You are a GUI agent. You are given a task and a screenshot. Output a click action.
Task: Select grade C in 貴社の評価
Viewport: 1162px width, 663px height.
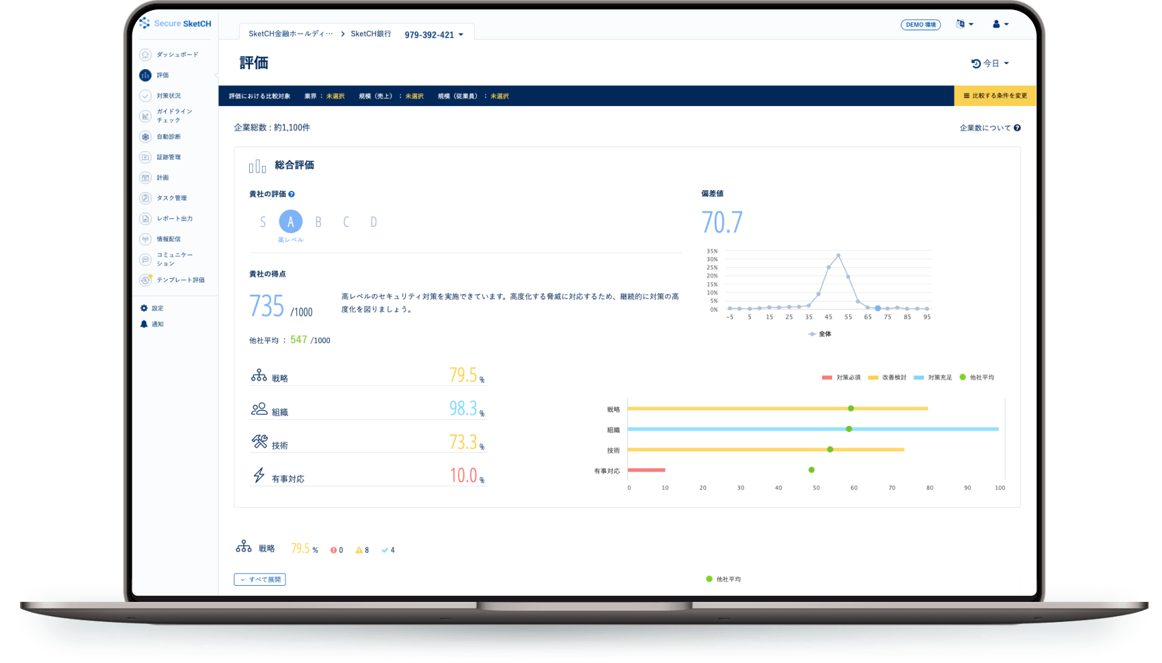pos(346,222)
